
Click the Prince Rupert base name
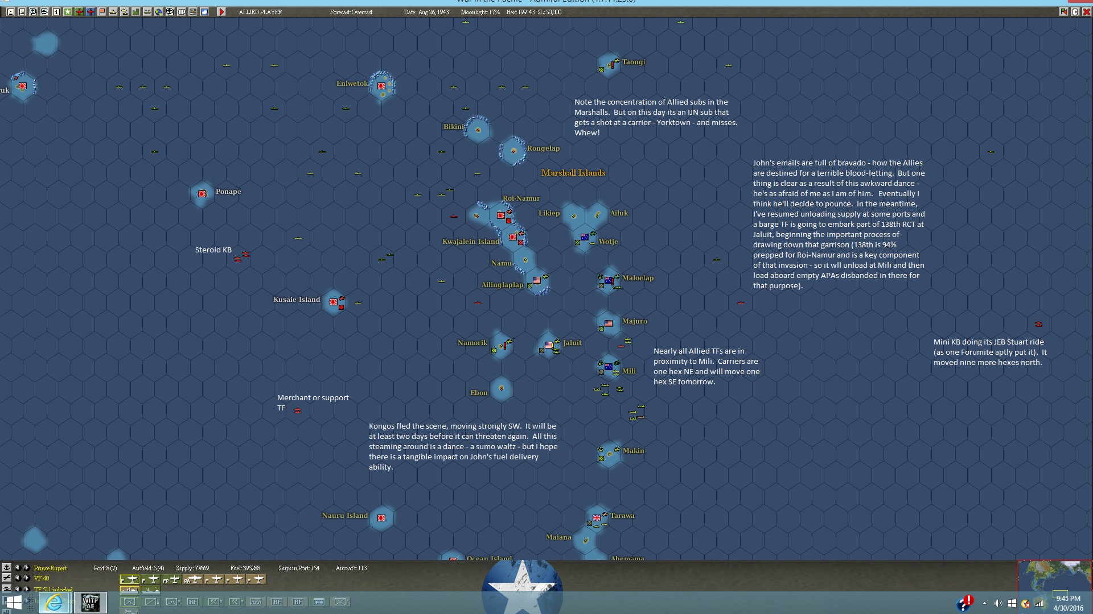coord(50,568)
